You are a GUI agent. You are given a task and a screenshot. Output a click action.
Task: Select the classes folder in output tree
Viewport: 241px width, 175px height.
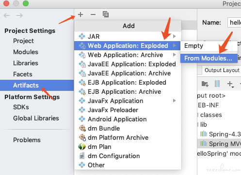click(x=211, y=115)
